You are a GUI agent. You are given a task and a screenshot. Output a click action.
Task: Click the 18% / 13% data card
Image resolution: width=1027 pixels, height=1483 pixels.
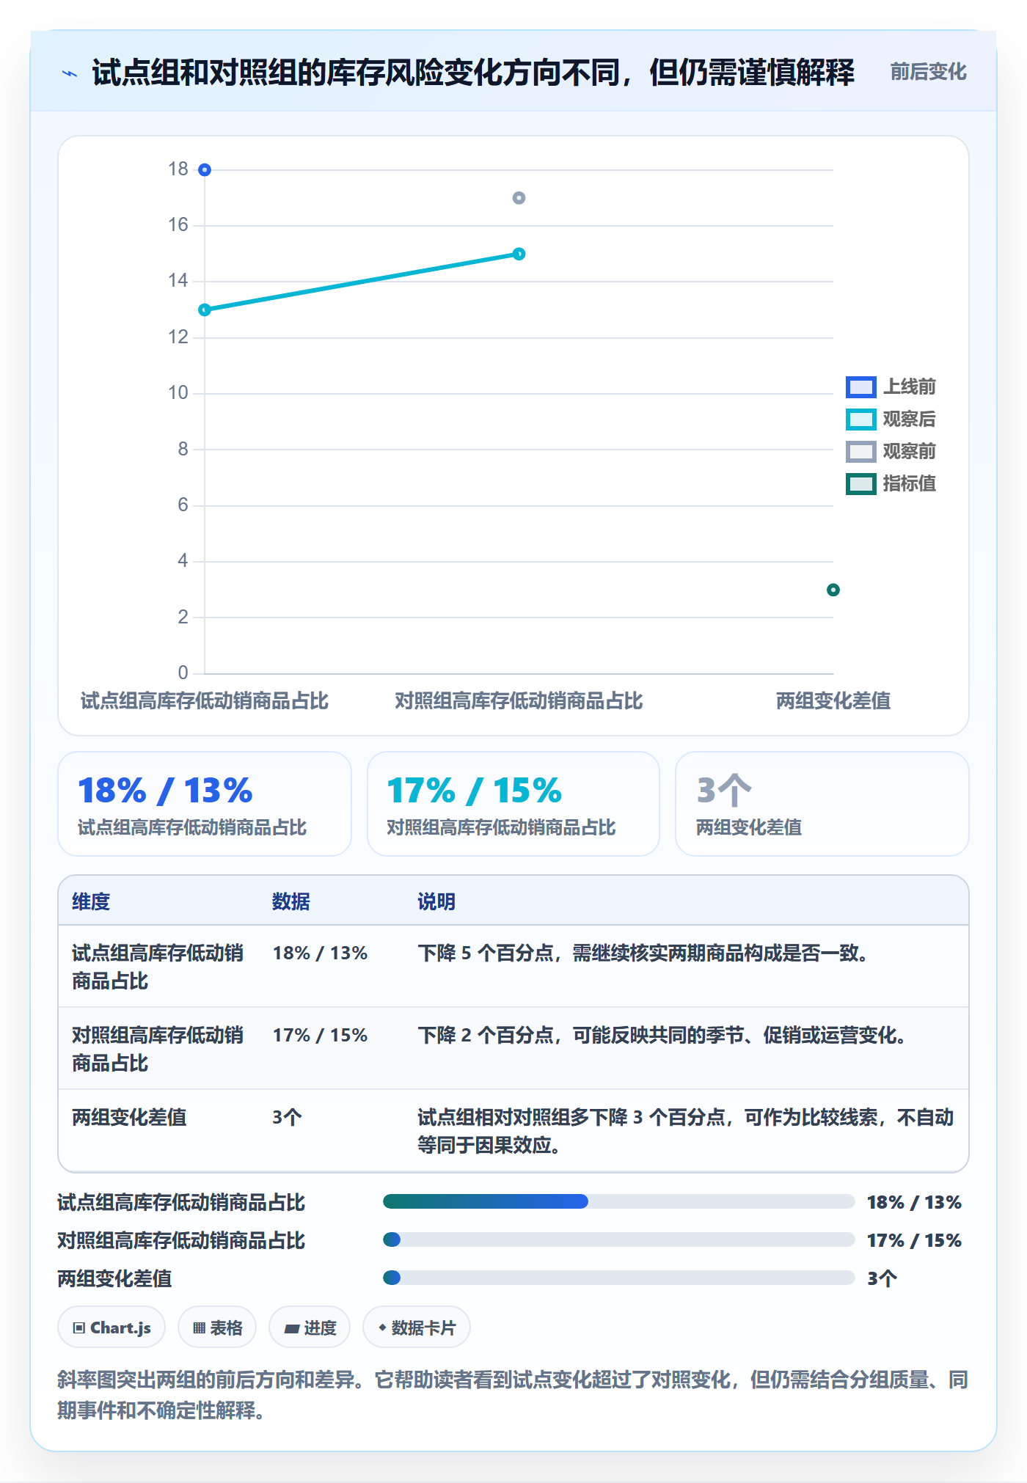click(205, 804)
